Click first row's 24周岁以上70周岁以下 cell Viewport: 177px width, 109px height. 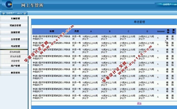click(x=146, y=38)
